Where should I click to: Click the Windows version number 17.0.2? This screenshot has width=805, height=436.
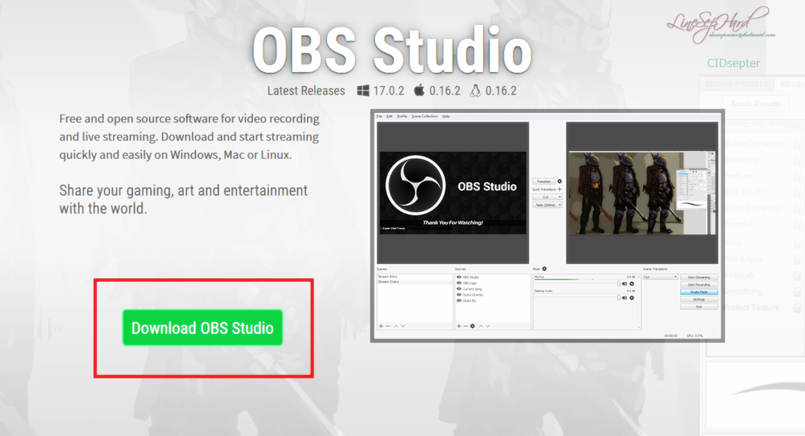388,91
